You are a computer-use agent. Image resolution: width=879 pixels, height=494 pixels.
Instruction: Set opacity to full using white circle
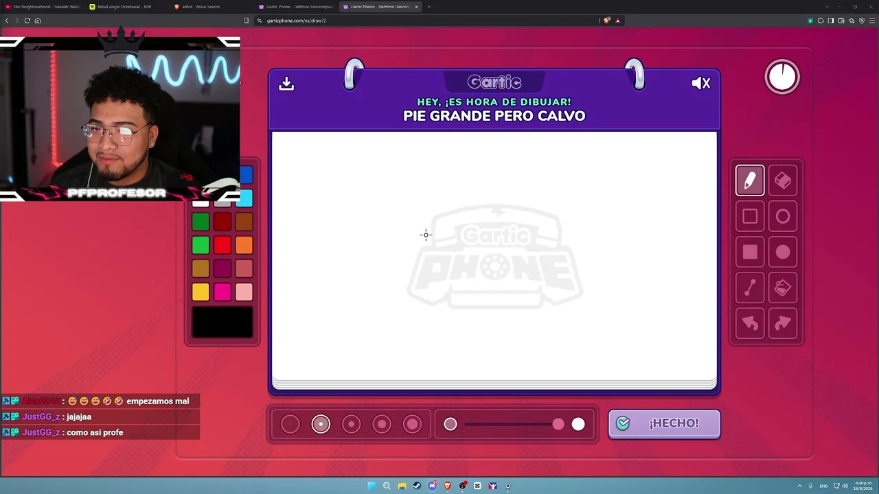[x=578, y=425]
